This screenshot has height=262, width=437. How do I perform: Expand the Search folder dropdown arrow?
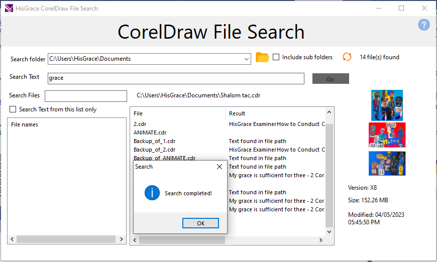pyautogui.click(x=246, y=59)
